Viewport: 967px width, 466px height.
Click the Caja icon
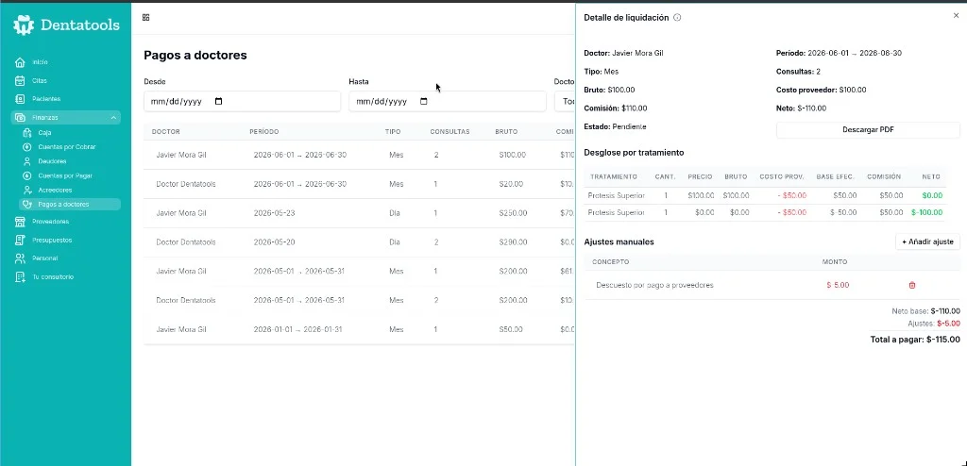(26, 132)
